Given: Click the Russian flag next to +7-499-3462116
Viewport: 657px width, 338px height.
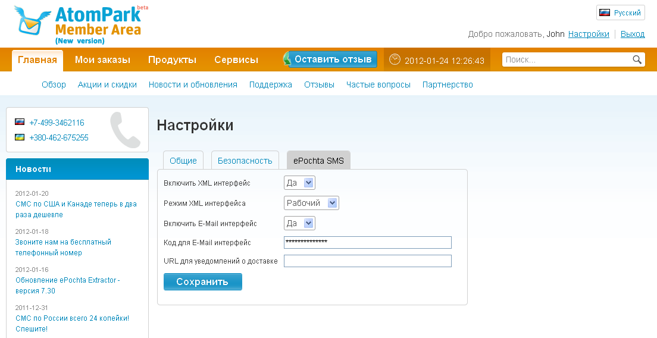Looking at the screenshot, I should pyautogui.click(x=20, y=122).
